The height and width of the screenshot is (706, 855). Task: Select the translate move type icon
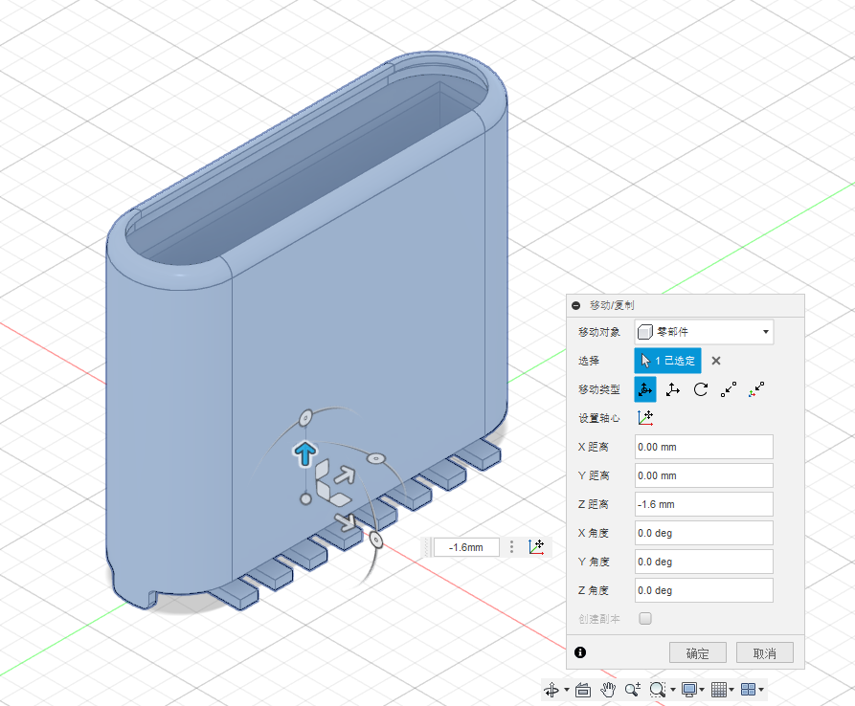tap(673, 389)
